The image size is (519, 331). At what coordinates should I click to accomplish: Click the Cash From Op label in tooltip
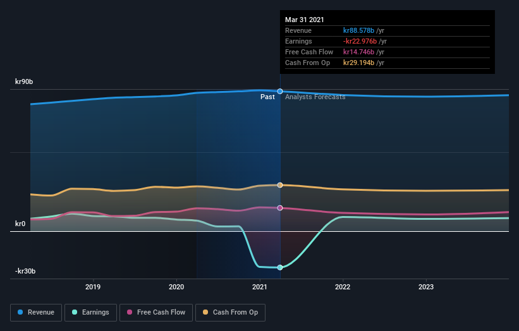click(307, 63)
